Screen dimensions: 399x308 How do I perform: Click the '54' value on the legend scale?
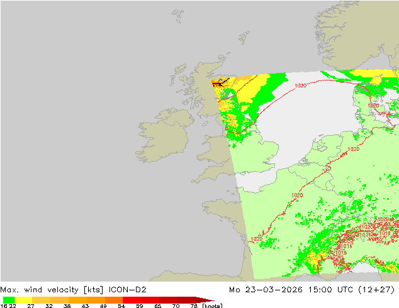pos(121,305)
